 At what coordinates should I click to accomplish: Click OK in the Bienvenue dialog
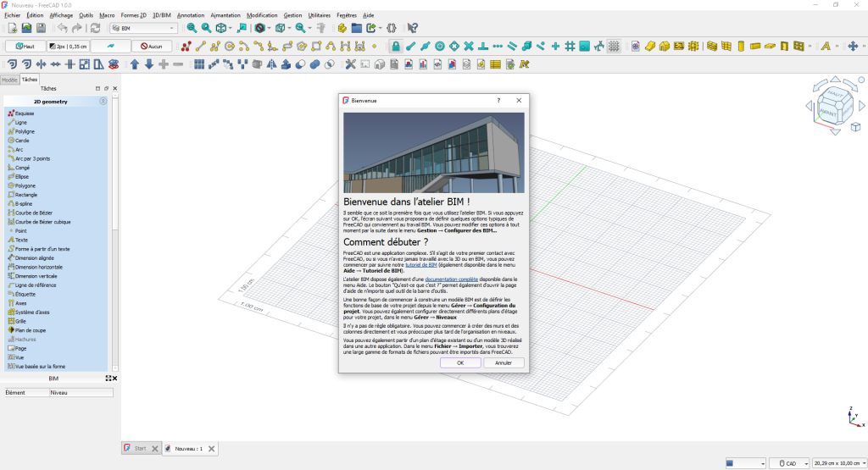460,362
